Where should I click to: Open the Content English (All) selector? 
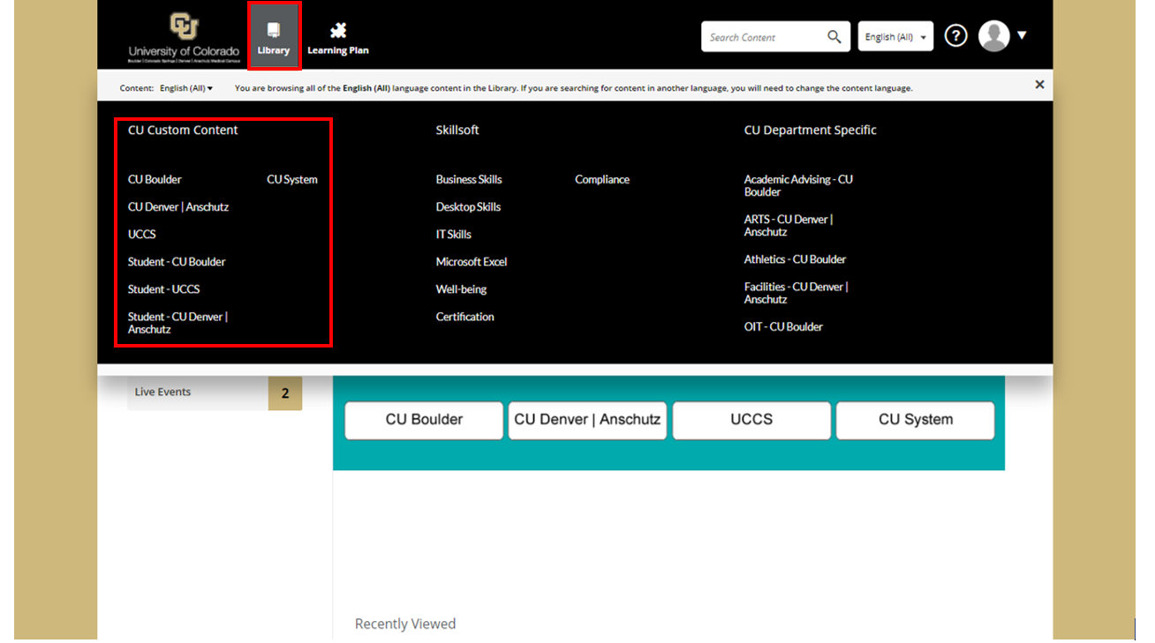click(185, 88)
